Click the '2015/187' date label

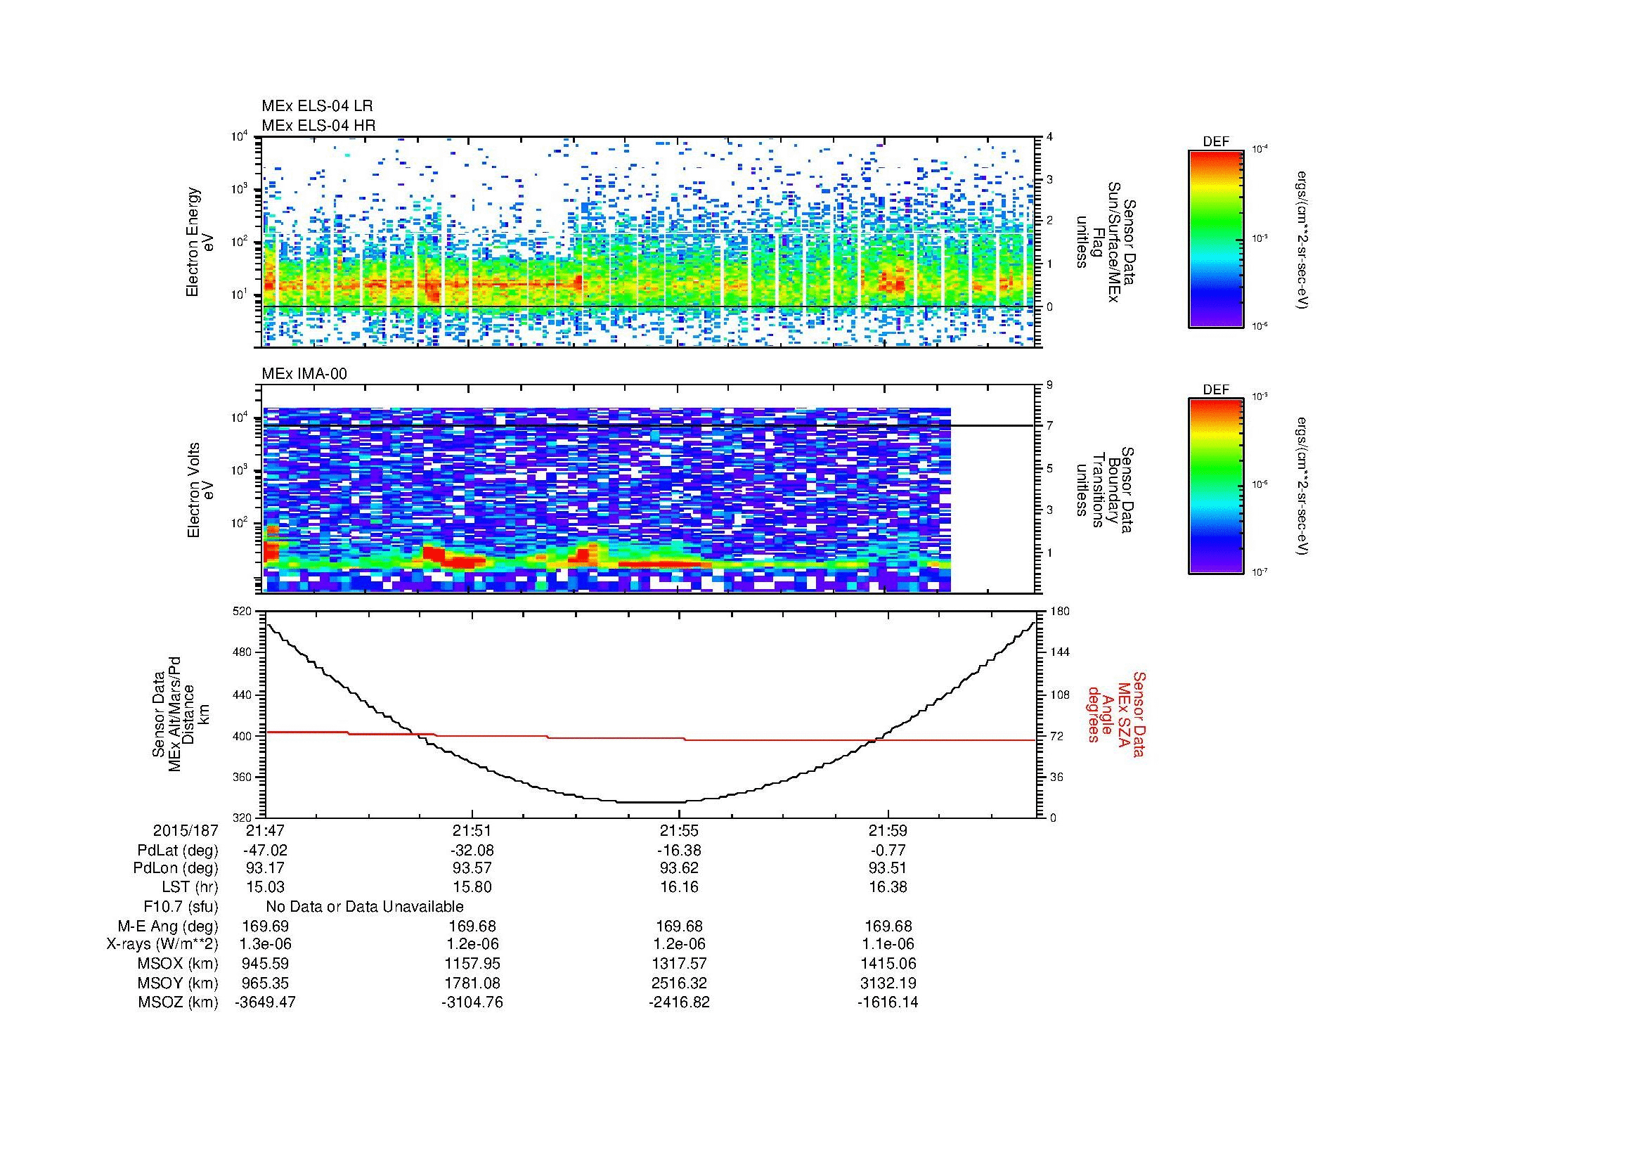pos(186,831)
